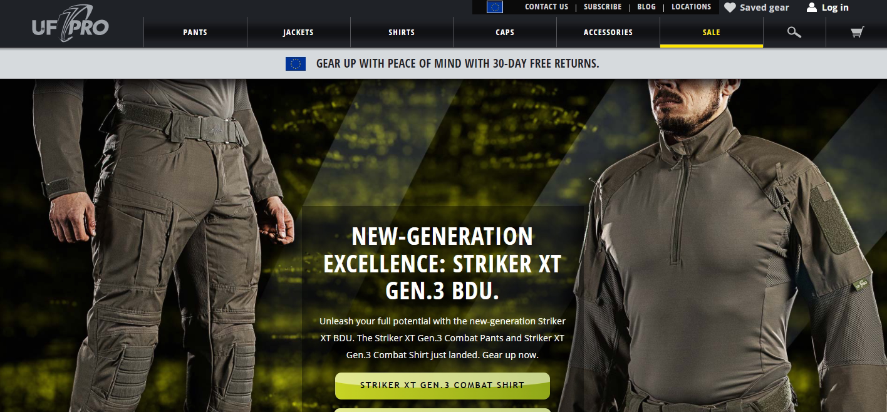Image resolution: width=887 pixels, height=412 pixels.
Task: Open the Accessories menu
Action: coord(608,32)
